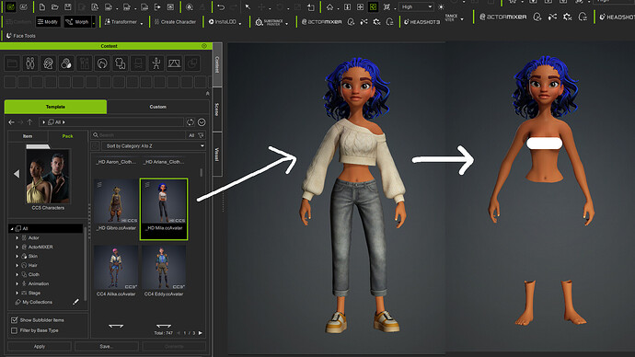The image size is (635, 357).
Task: Show previous pack with left triangle arrow
Action: [17, 174]
